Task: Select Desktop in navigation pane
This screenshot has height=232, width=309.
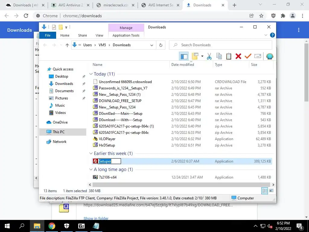Action: pos(62,76)
